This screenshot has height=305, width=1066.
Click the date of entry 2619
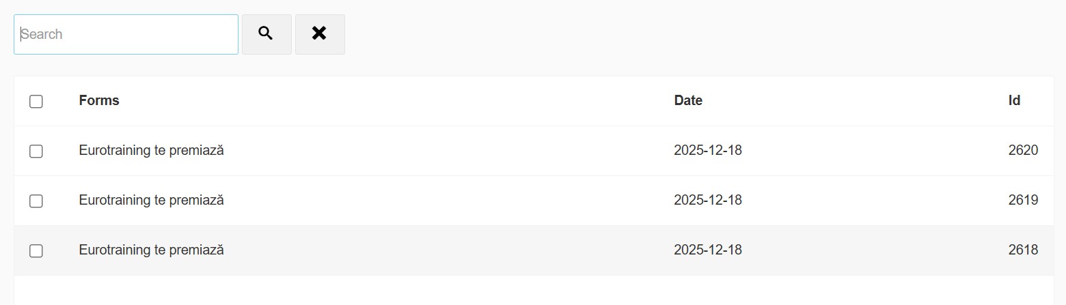707,200
